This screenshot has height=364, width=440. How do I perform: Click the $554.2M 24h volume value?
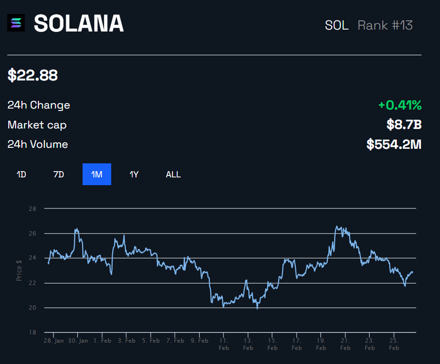pos(394,144)
